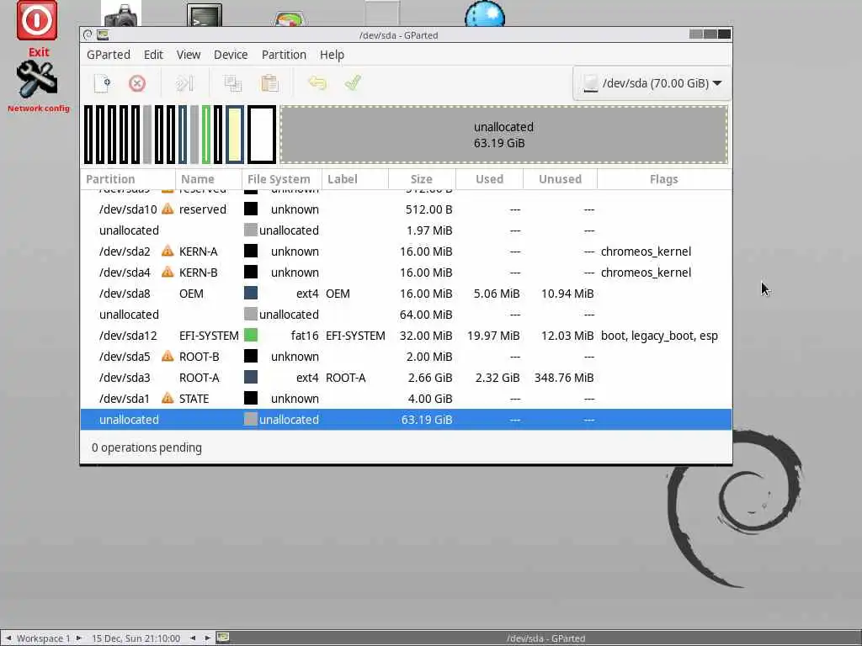Open the Network config desktop icon
This screenshot has width=862, height=646.
click(x=37, y=79)
